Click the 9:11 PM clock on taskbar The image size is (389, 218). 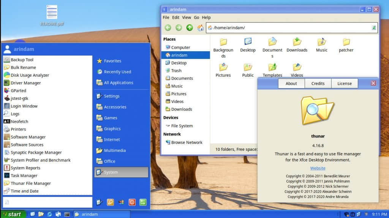point(380,214)
